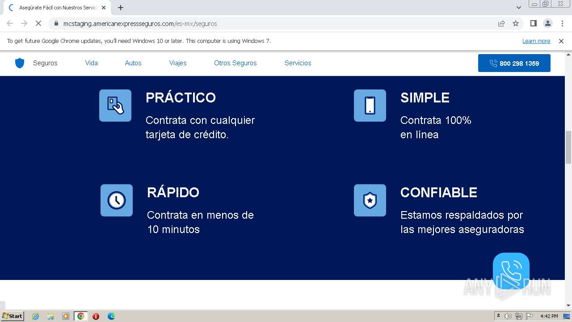Open the Viajes menu item
Image resolution: width=572 pixels, height=322 pixels.
(x=178, y=63)
